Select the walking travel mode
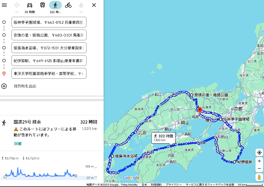 point(55,5)
